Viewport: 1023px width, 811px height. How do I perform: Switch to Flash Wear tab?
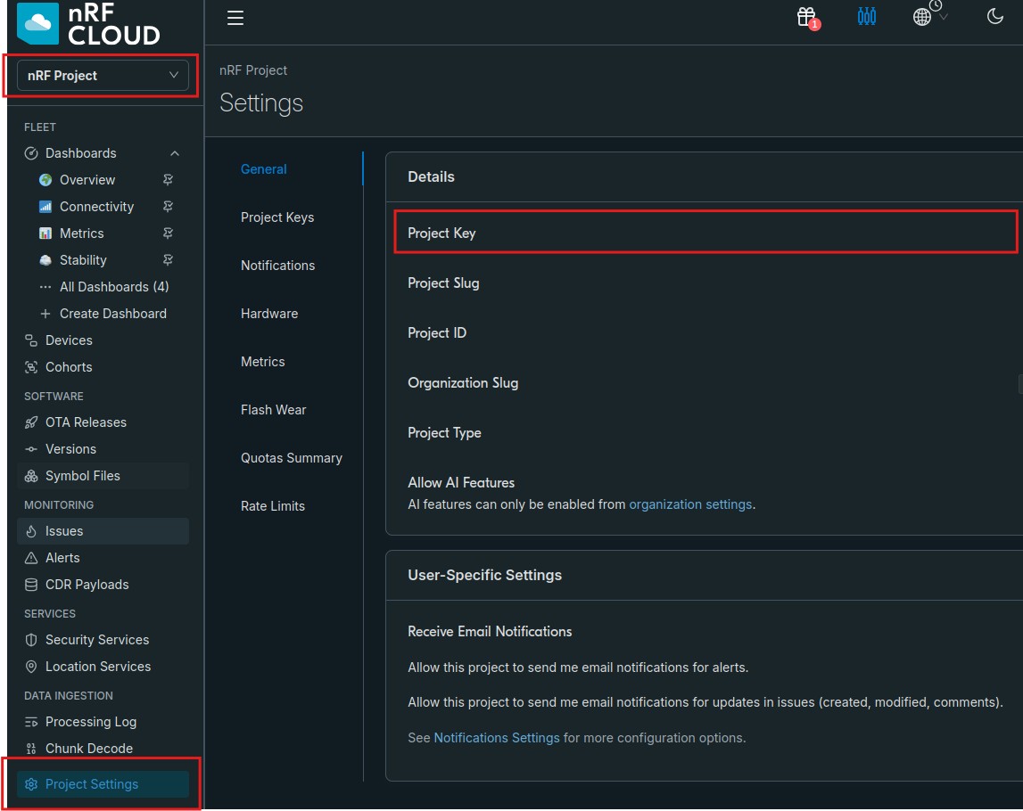pos(274,410)
